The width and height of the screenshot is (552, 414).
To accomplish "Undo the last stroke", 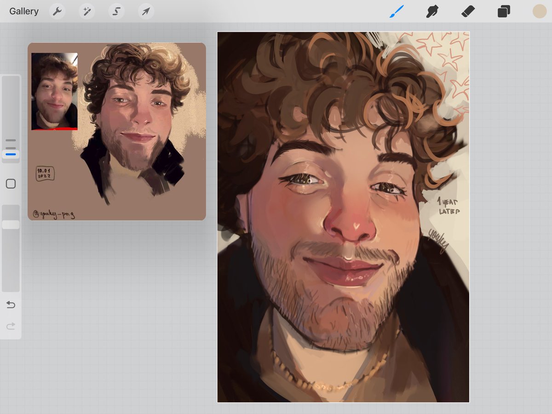I will tap(11, 305).
